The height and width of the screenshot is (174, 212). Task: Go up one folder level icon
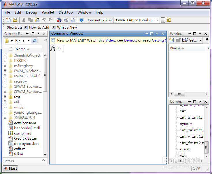click(169, 20)
